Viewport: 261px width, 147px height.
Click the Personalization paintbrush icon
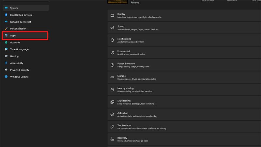(x=6, y=29)
